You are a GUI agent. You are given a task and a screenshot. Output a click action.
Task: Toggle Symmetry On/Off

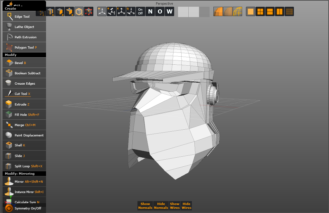pyautogui.click(x=24, y=208)
